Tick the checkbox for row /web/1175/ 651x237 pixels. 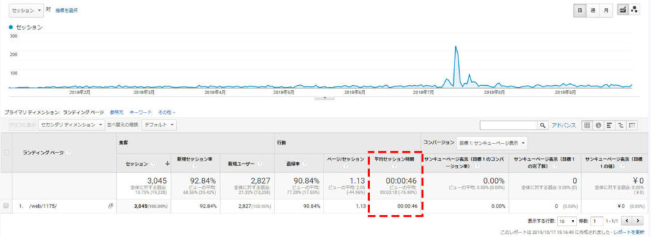tap(6, 205)
